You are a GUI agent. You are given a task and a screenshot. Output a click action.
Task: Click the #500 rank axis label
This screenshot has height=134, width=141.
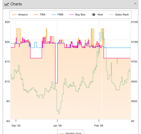[134, 82]
